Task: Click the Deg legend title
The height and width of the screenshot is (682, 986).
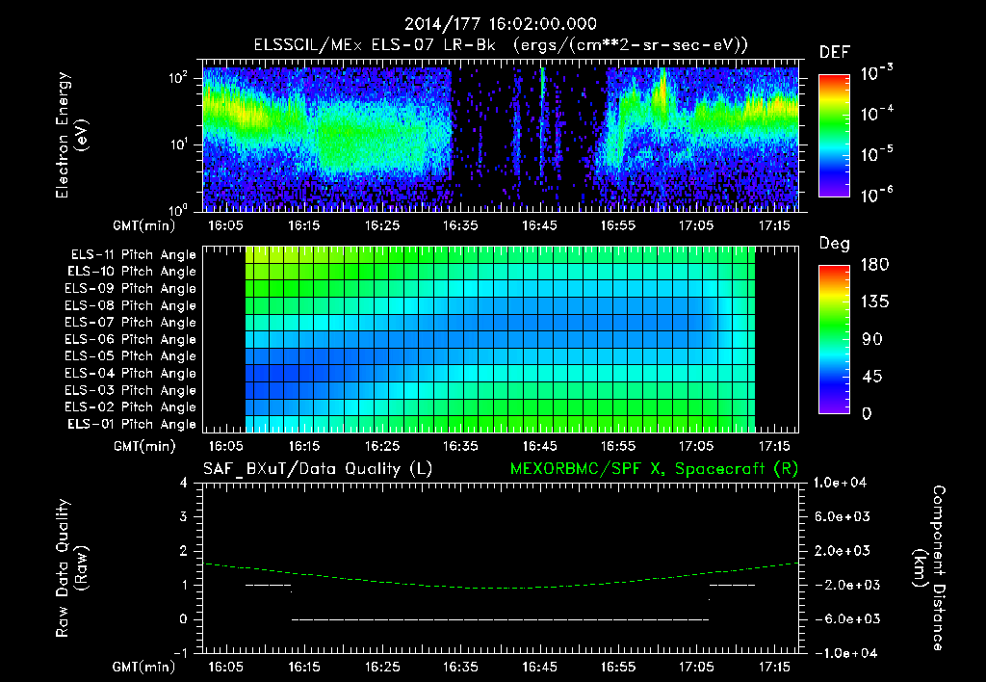Action: coord(835,244)
